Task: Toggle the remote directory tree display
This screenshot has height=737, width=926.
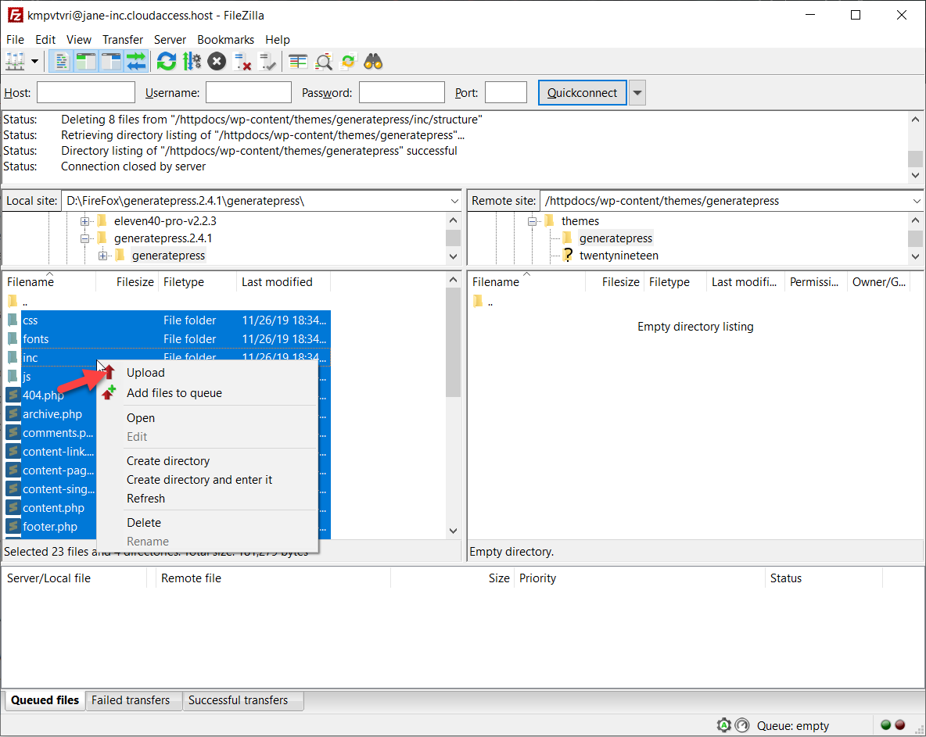Action: tap(111, 62)
